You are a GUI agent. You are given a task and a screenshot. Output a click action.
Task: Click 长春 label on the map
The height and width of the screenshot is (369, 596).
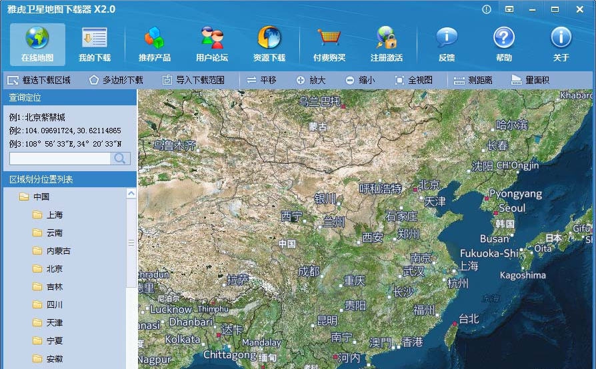coord(497,145)
